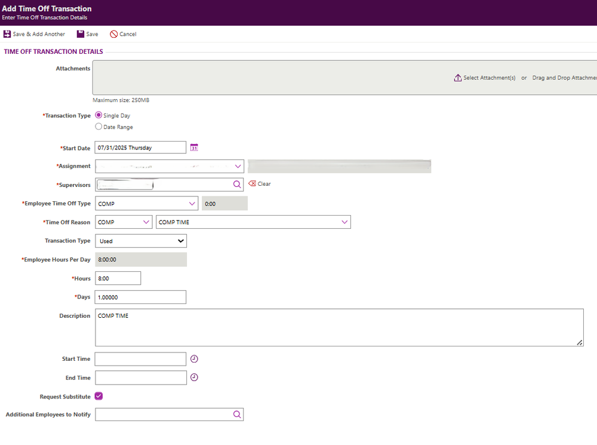Click the Cancel button label
The width and height of the screenshot is (597, 445).
(128, 34)
